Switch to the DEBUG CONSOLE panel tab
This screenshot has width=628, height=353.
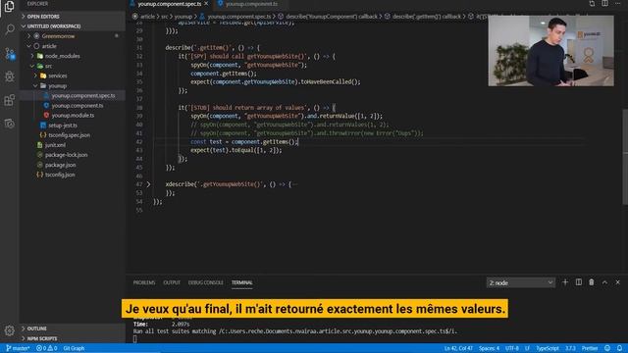pyautogui.click(x=205, y=282)
